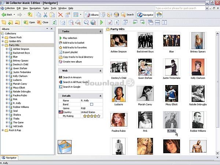Open the View menu
The width and height of the screenshot is (220, 165).
(x=25, y=8)
